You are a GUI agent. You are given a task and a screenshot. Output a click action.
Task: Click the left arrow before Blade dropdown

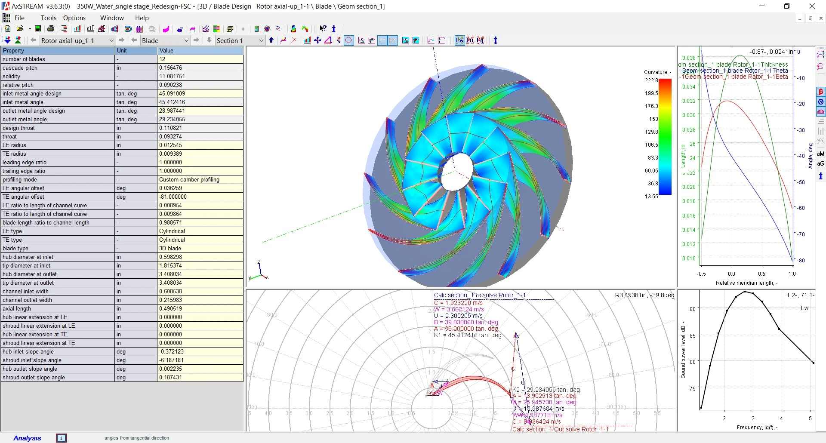pyautogui.click(x=134, y=40)
